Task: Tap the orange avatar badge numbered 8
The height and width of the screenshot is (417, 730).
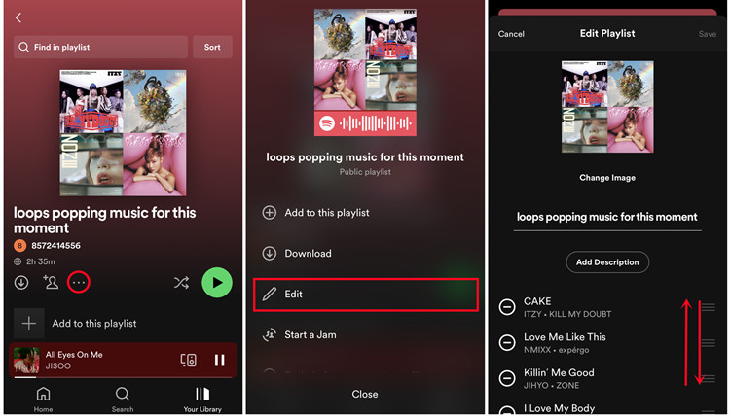Action: [x=20, y=246]
